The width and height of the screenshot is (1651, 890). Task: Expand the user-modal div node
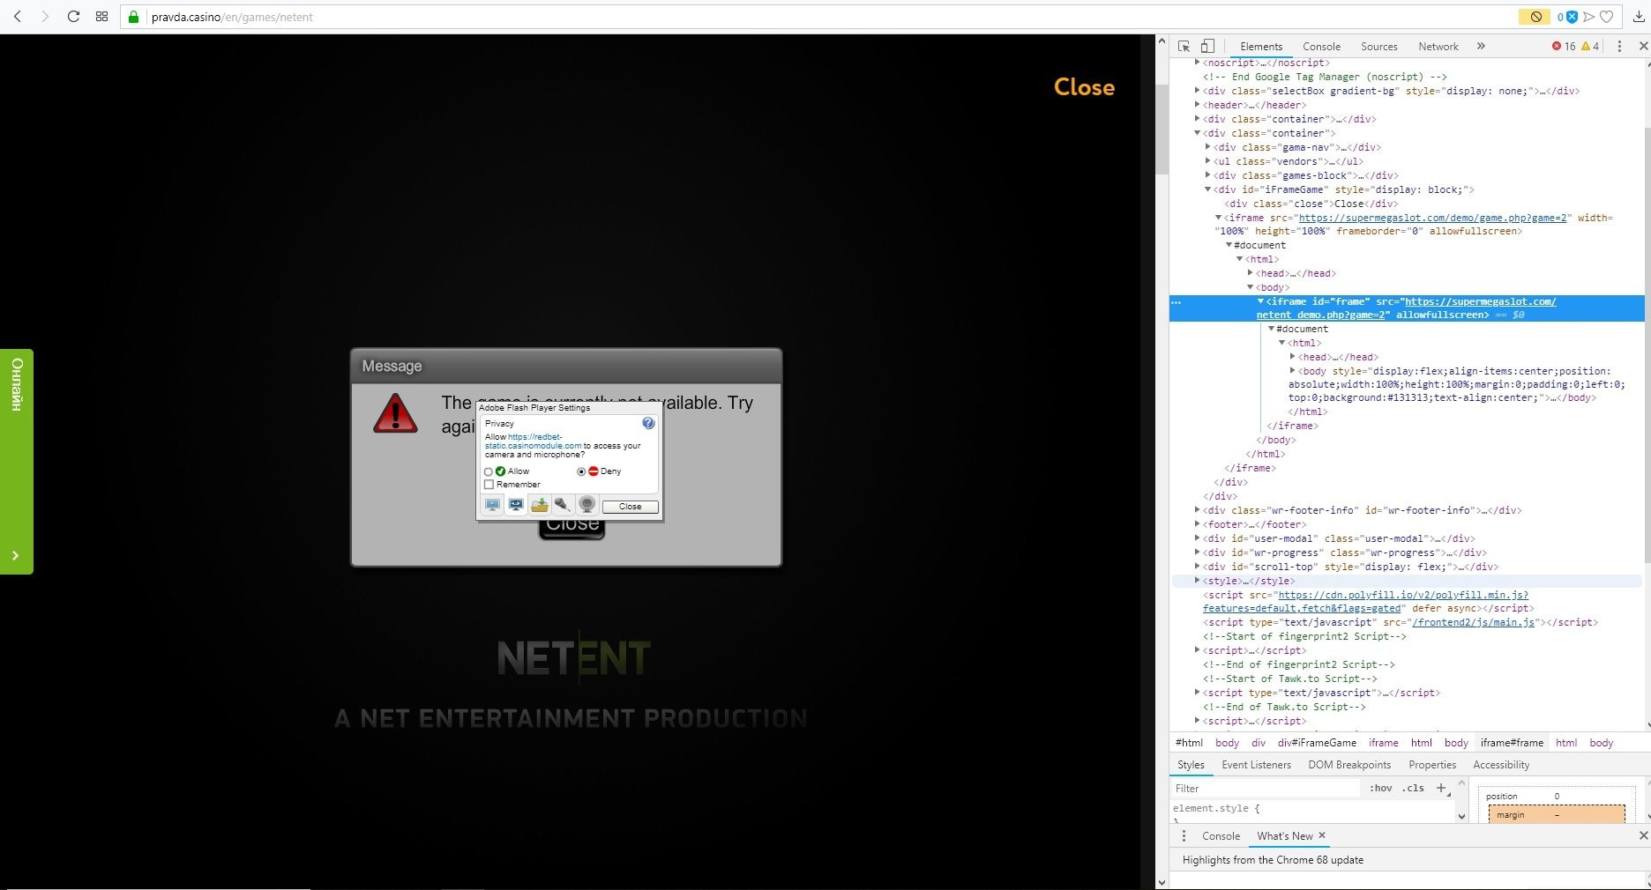(x=1197, y=538)
